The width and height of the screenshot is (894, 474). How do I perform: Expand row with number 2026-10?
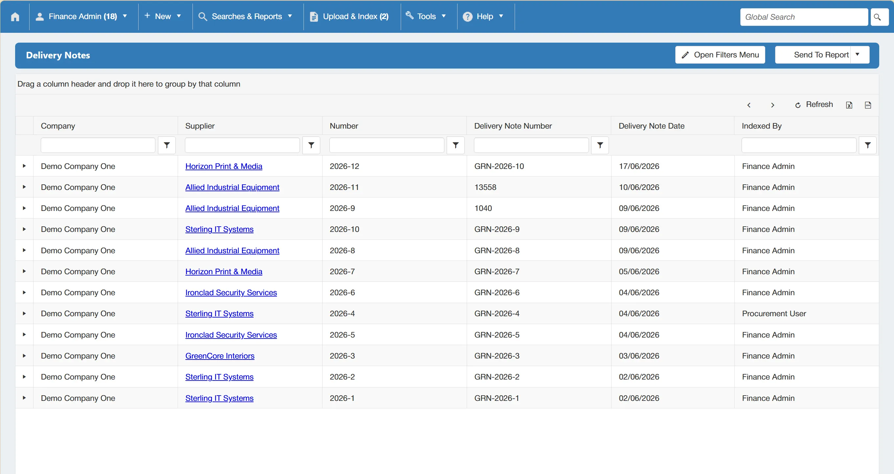pyautogui.click(x=24, y=229)
